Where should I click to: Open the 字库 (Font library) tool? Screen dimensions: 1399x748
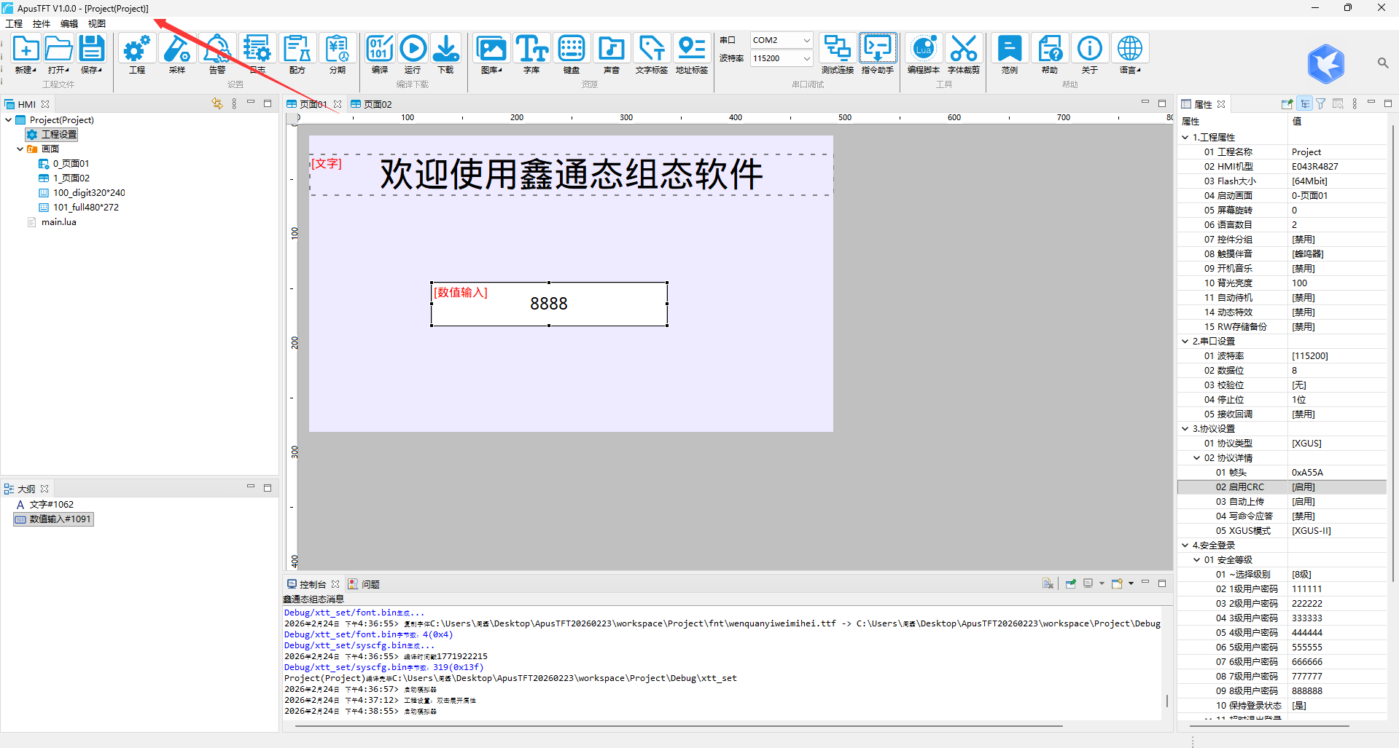[531, 50]
